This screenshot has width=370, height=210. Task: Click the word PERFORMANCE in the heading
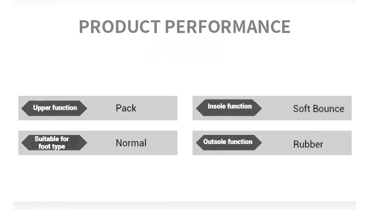[228, 27]
